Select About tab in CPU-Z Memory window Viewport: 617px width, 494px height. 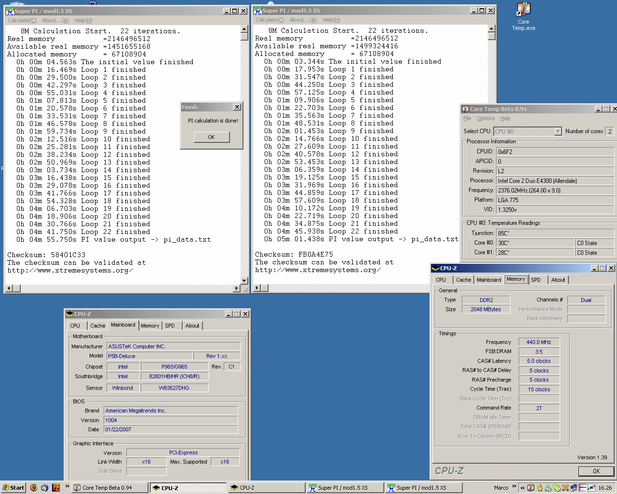(558, 280)
